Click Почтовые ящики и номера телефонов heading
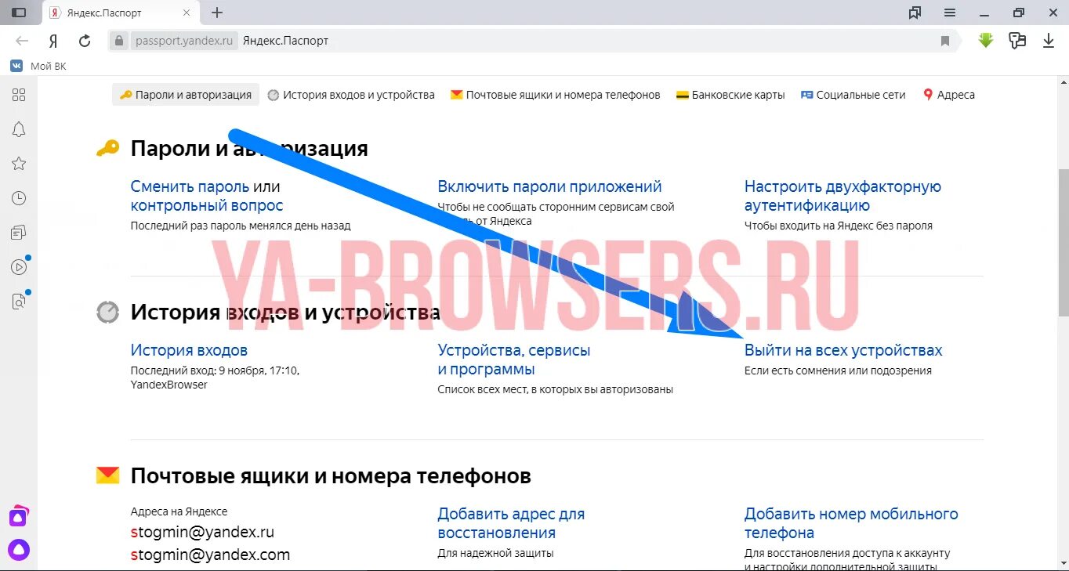 pos(331,475)
